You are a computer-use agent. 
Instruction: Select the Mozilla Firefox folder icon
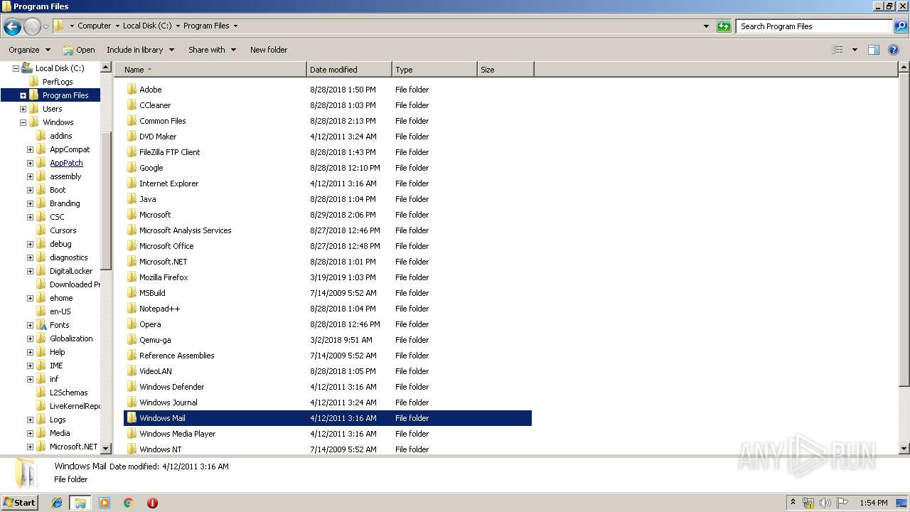[x=132, y=277]
